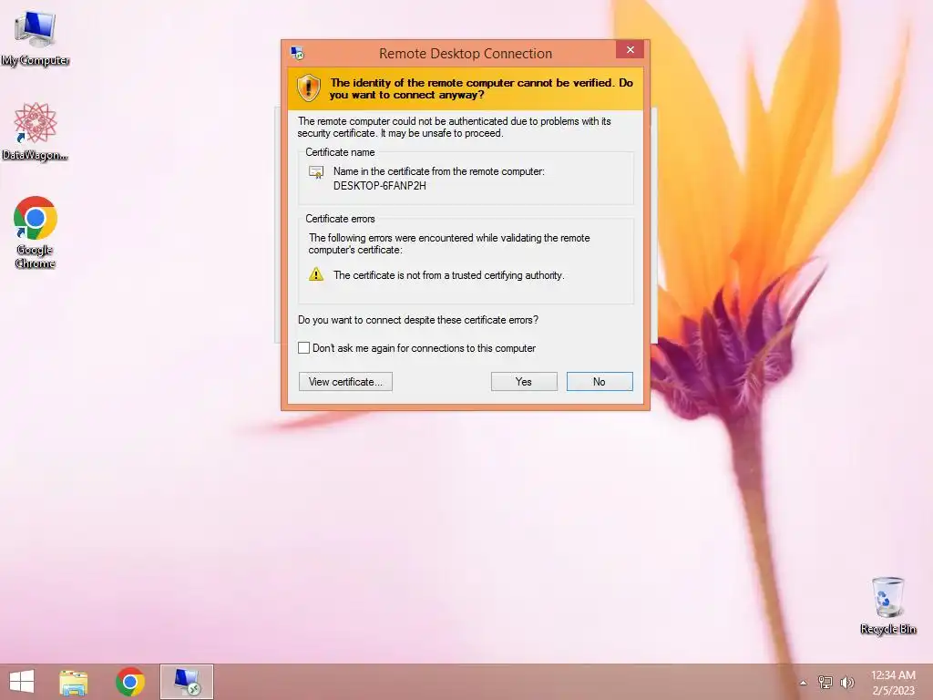
Task: Open the Google Chrome desktop shortcut
Action: [x=36, y=232]
